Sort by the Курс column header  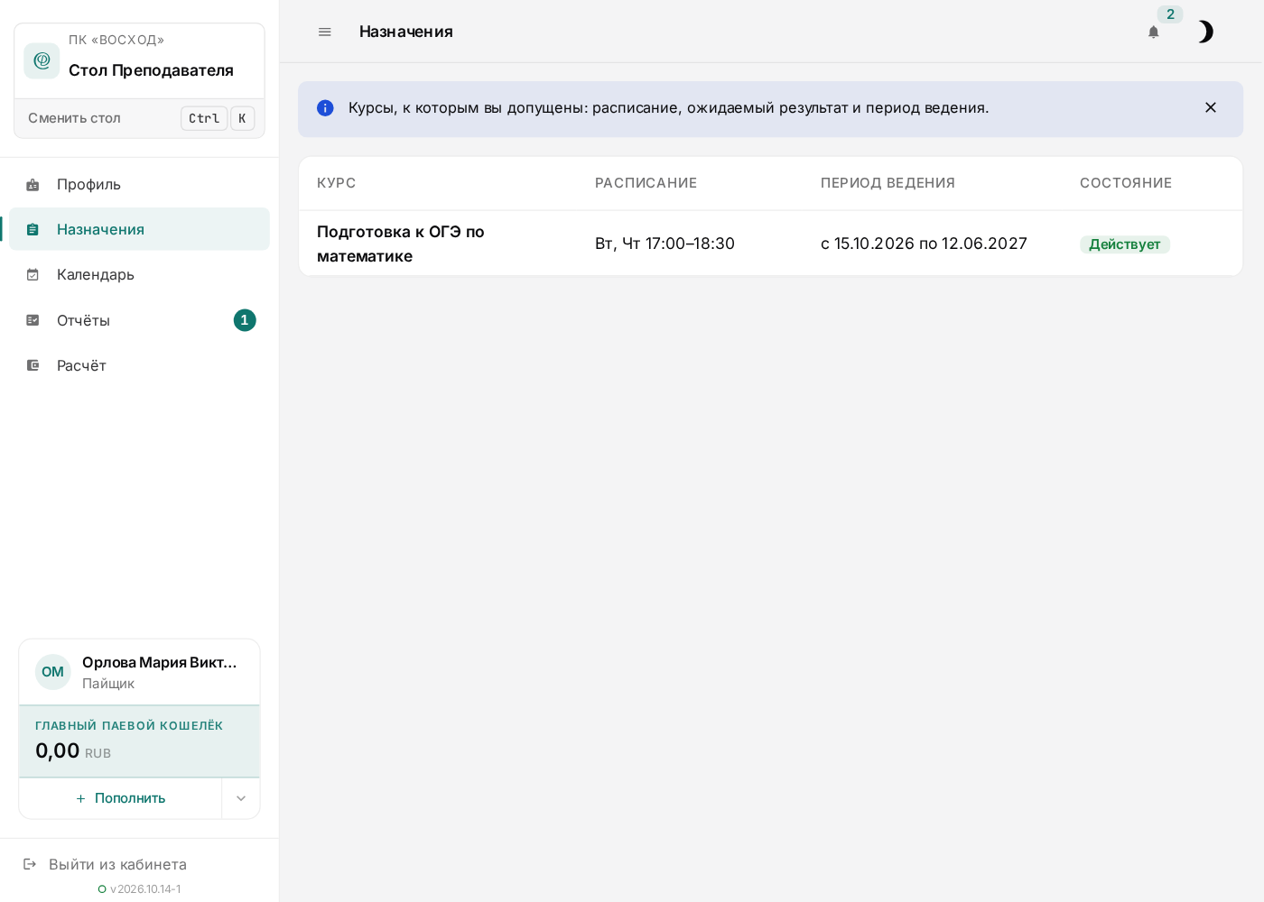coord(337,183)
